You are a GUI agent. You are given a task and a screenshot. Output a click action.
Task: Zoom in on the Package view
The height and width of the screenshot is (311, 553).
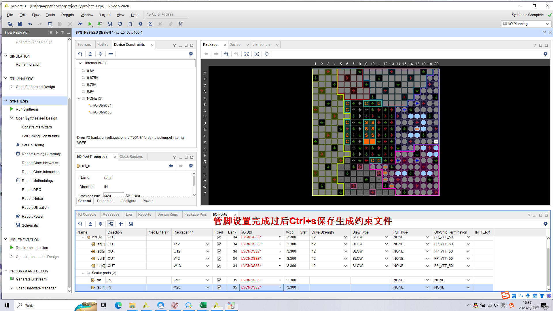(x=226, y=54)
